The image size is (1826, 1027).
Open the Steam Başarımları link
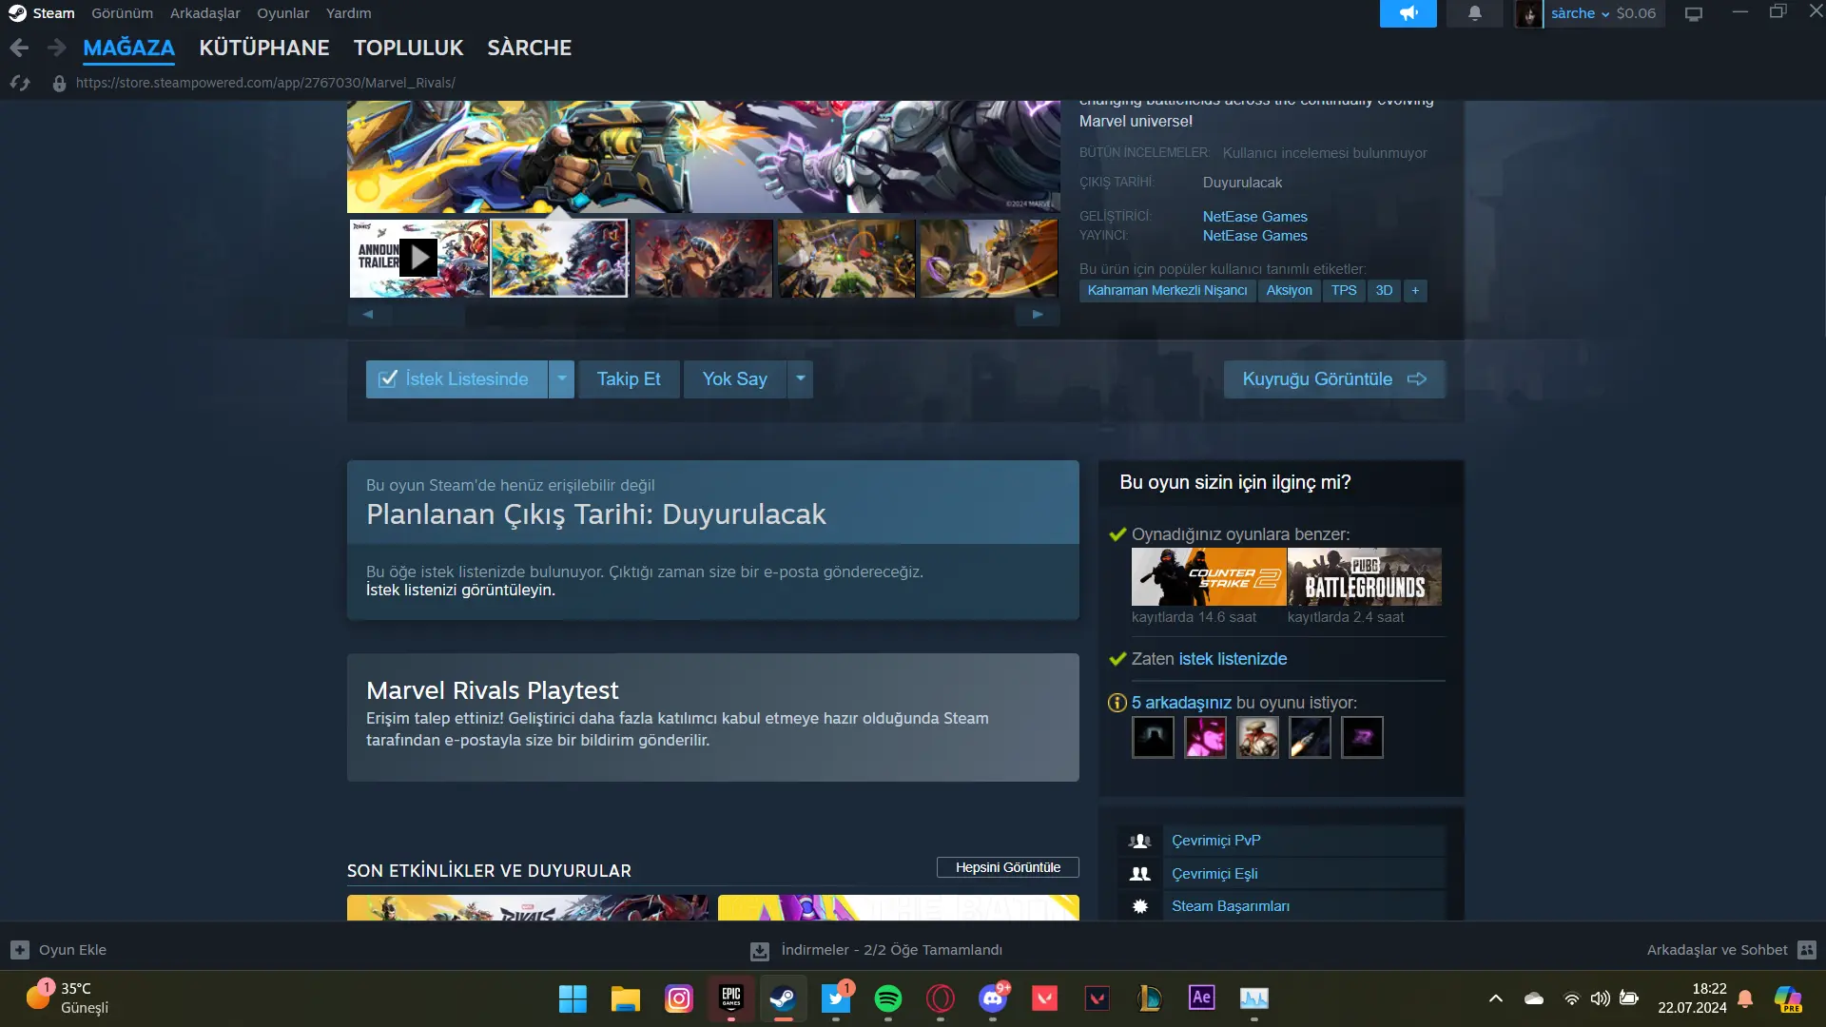pyautogui.click(x=1231, y=906)
